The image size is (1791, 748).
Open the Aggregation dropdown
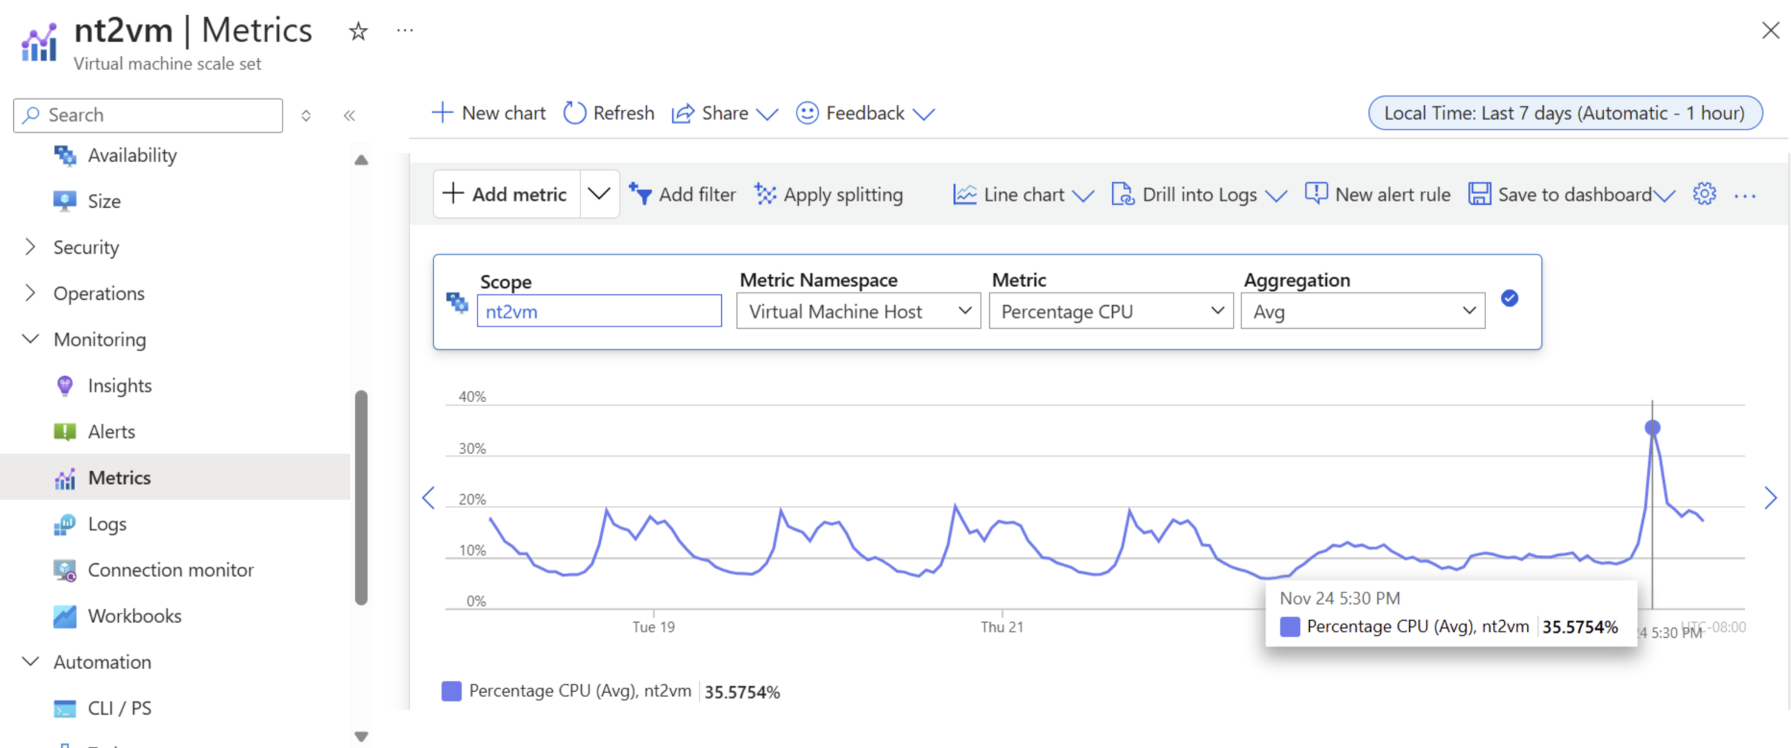[x=1362, y=311]
